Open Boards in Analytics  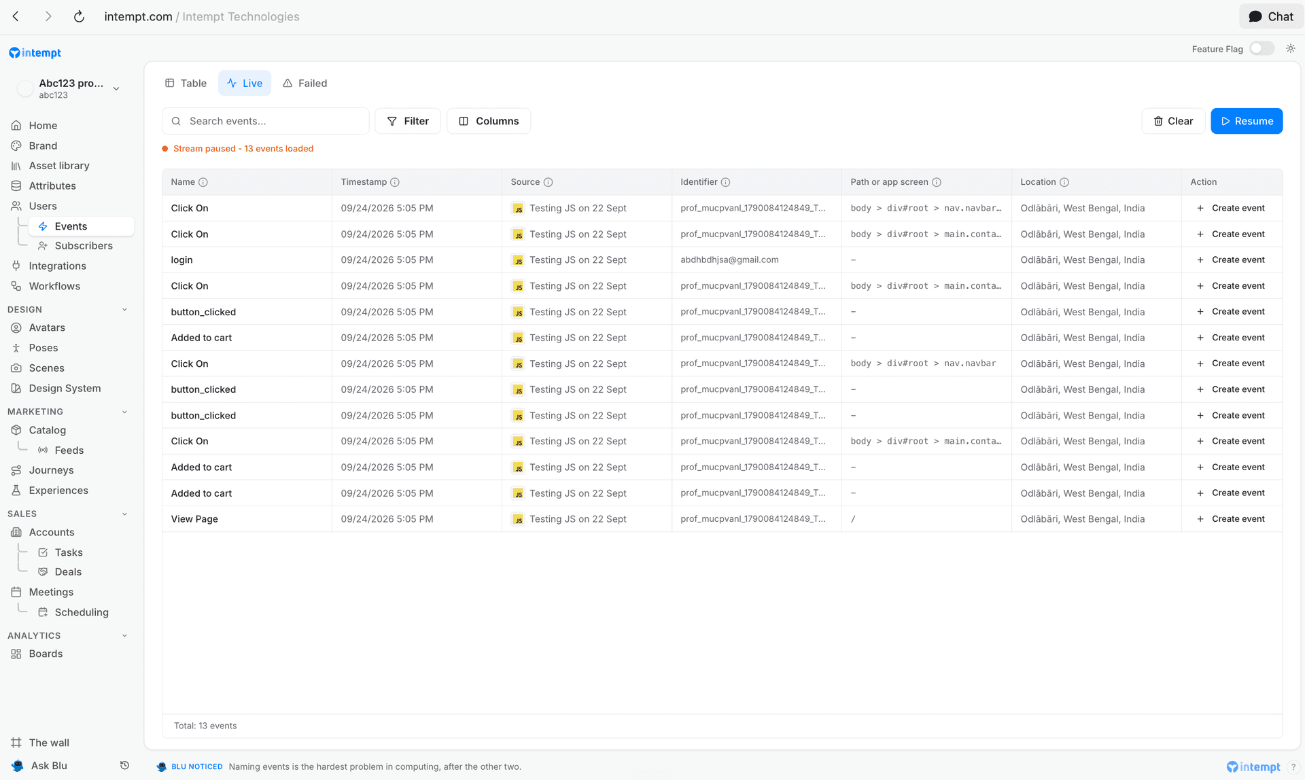(x=45, y=654)
